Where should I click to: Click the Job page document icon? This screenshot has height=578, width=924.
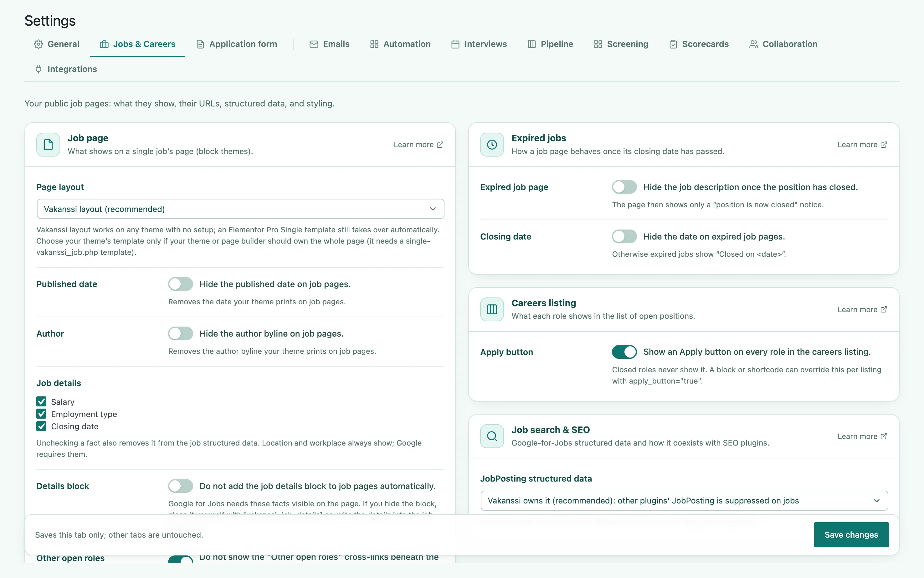[48, 145]
